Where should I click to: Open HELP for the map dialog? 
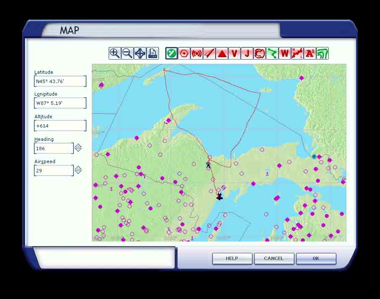click(x=232, y=258)
